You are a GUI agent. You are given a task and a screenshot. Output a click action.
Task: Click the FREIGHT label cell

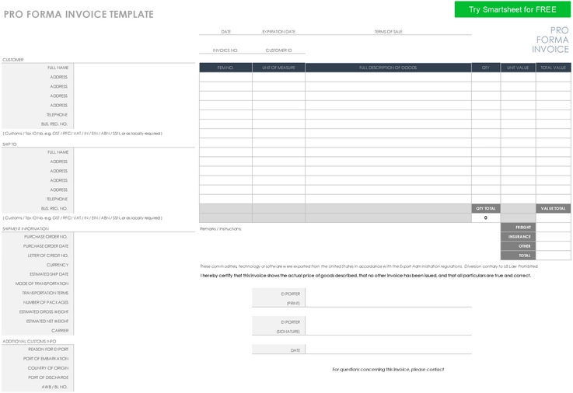tap(518, 228)
